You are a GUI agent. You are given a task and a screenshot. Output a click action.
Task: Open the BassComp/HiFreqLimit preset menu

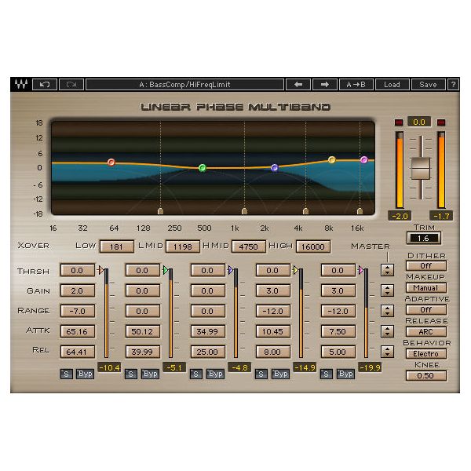click(184, 85)
